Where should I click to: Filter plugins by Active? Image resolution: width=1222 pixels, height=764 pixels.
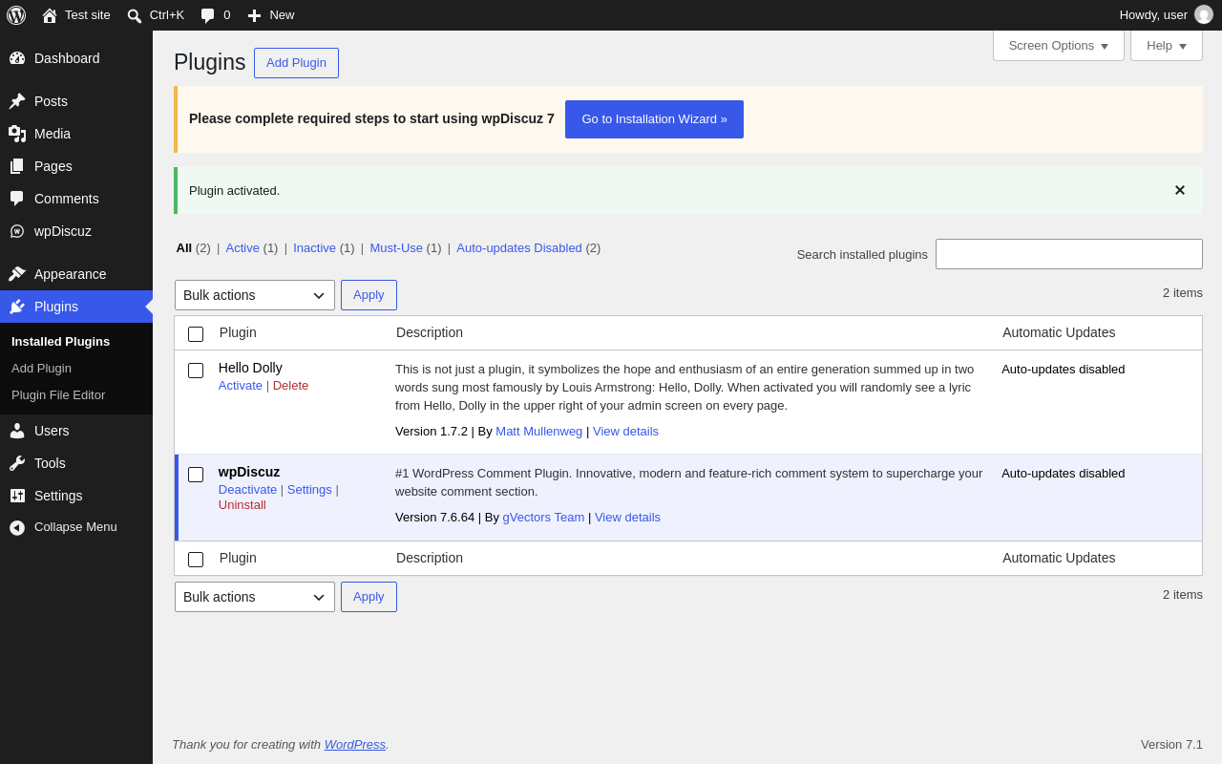242,248
